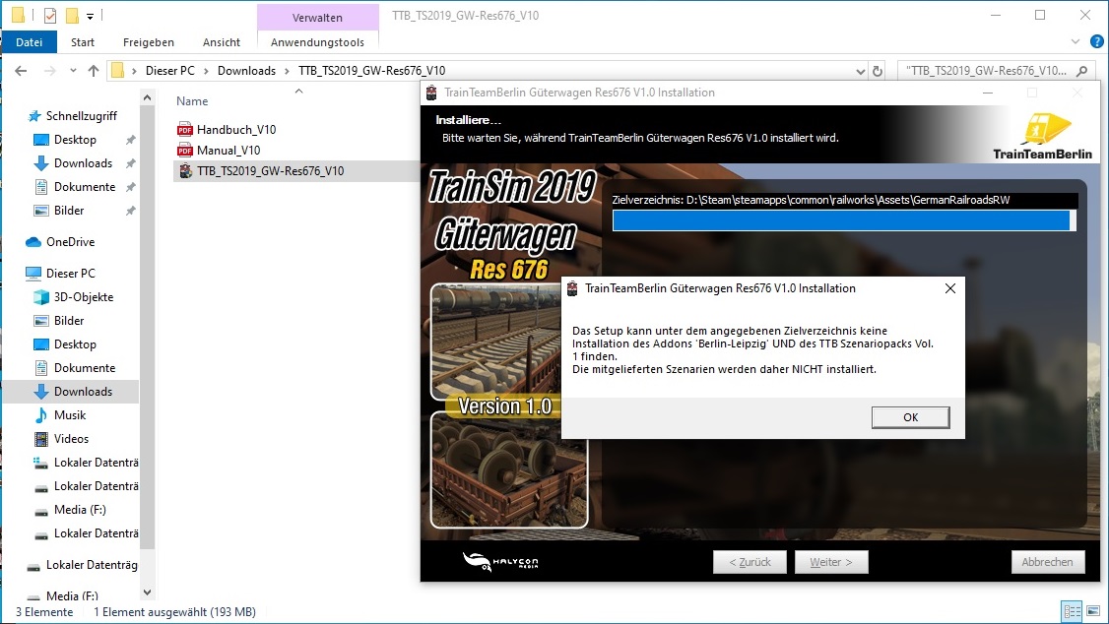Open Videos folder in navigation pane
1109x624 pixels.
tap(71, 439)
